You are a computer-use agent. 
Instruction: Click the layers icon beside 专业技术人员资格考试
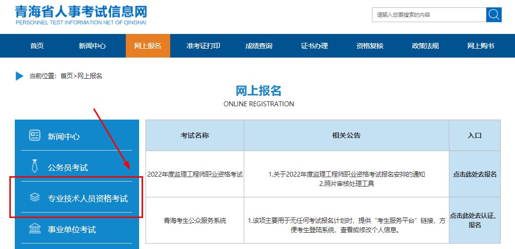click(35, 197)
